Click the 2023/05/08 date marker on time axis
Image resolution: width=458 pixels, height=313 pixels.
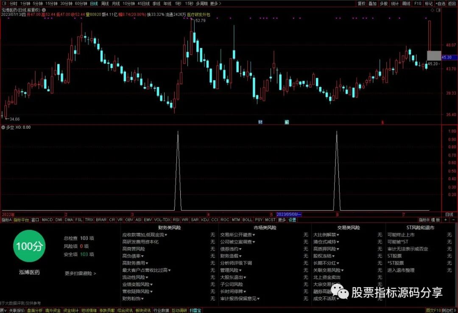289,214
